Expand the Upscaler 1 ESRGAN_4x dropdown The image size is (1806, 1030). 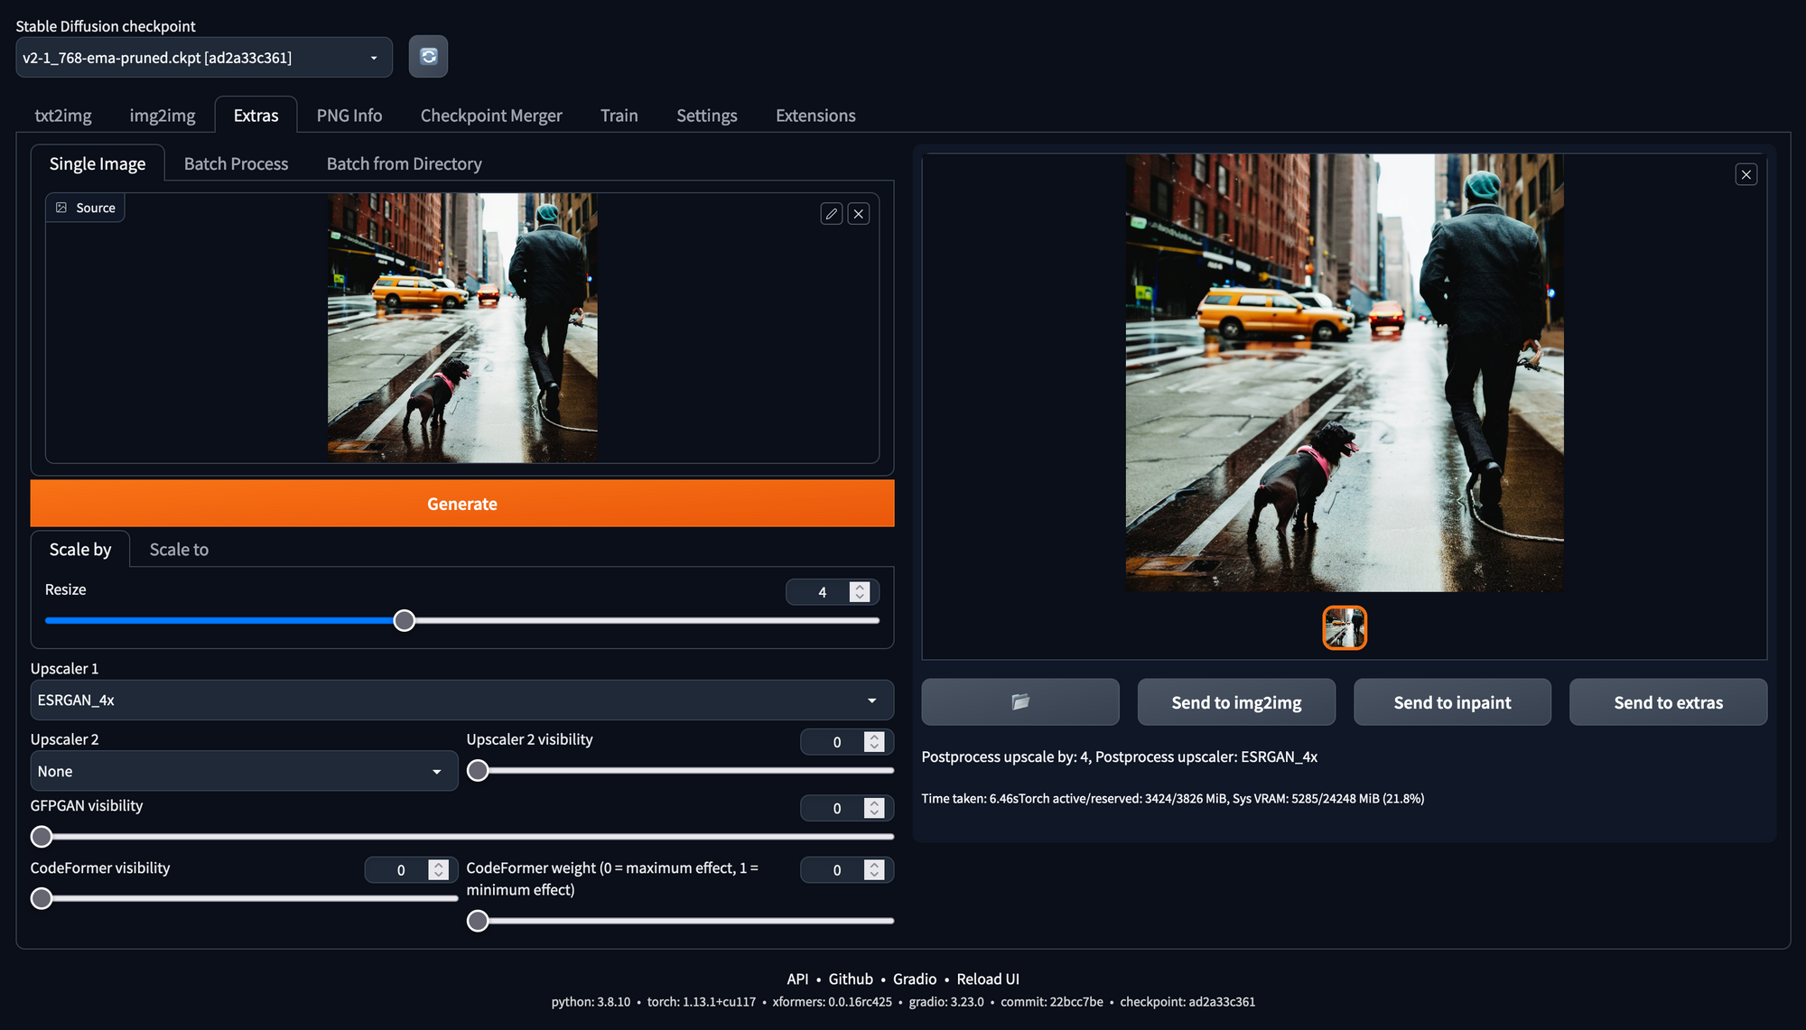pos(462,701)
